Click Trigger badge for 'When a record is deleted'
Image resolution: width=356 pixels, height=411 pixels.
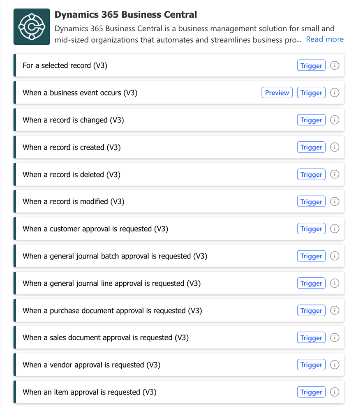click(311, 174)
